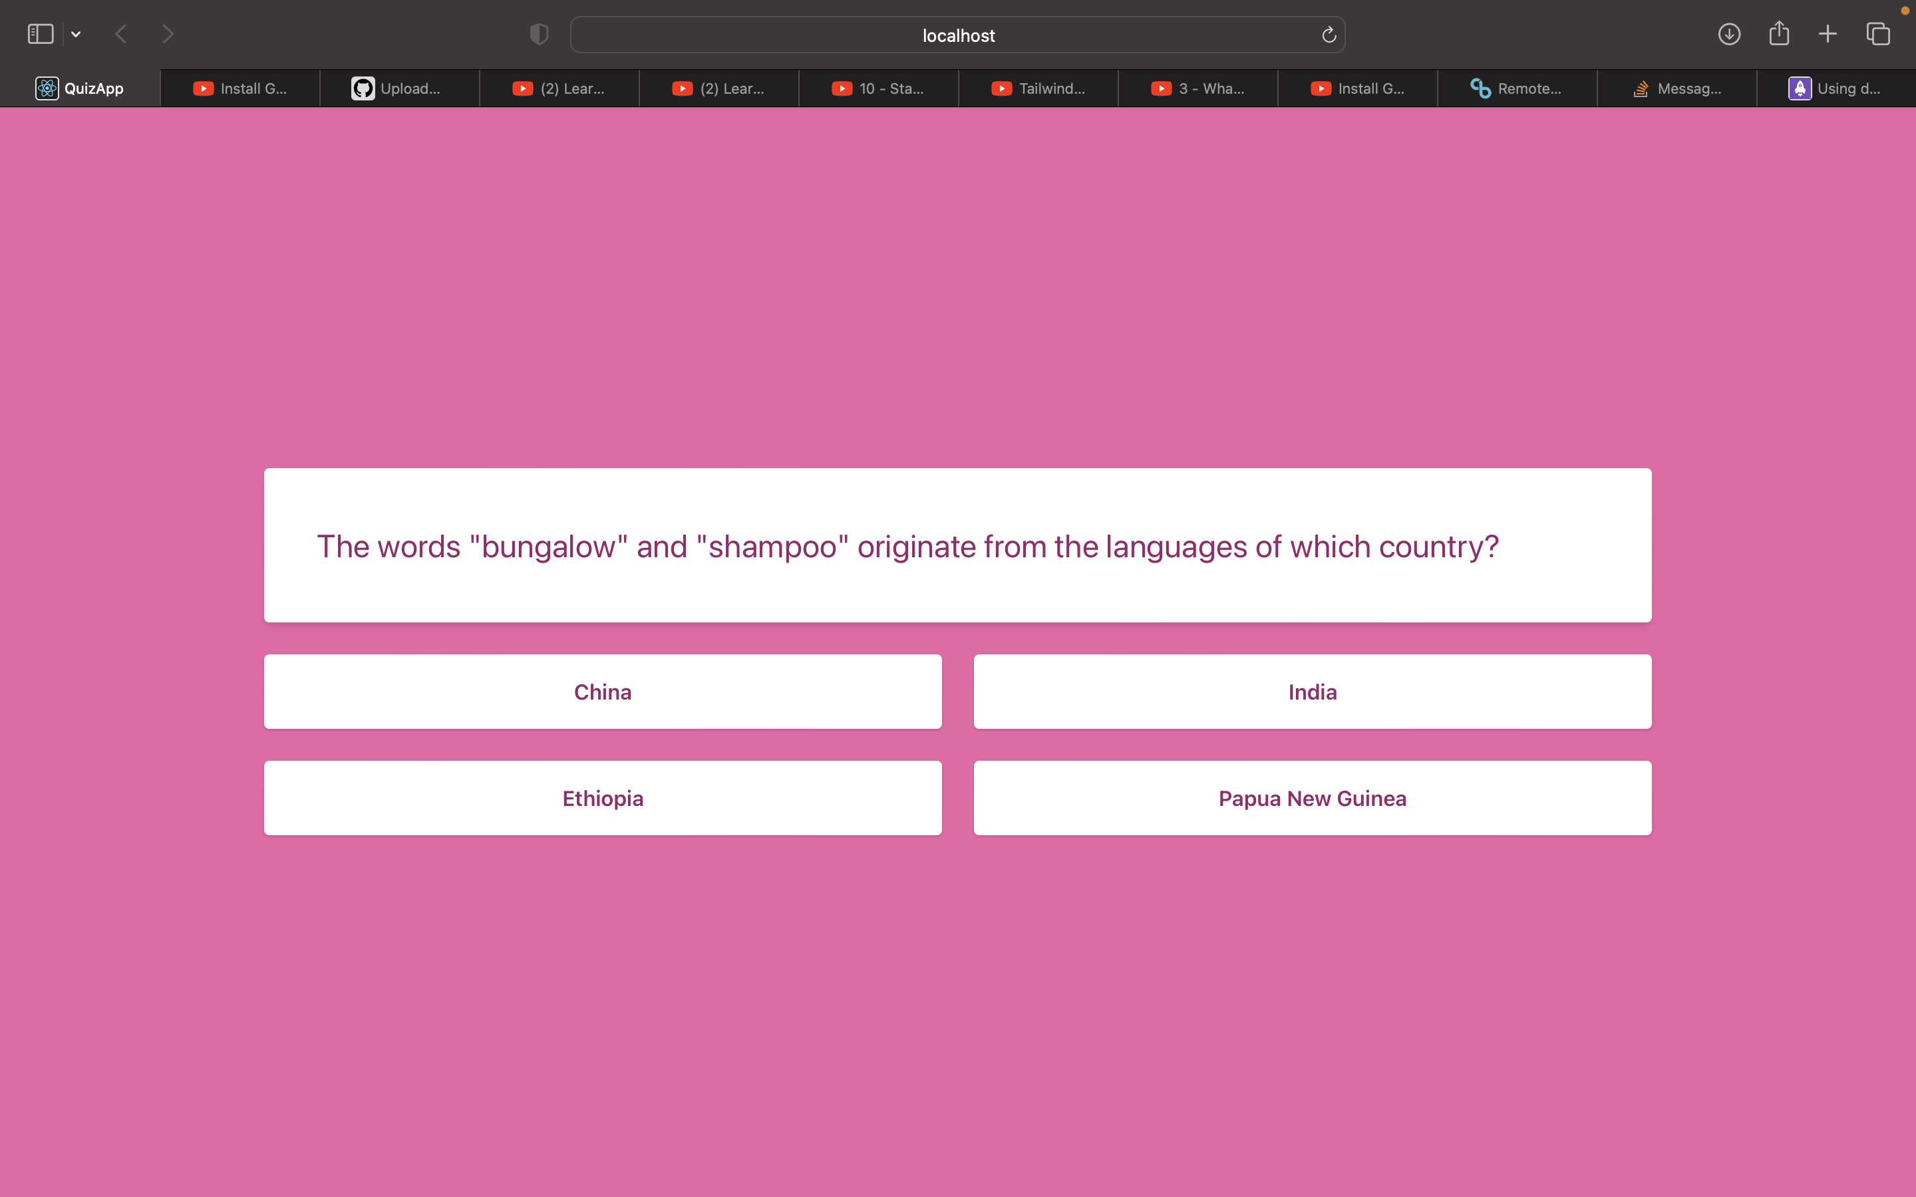The image size is (1916, 1197).
Task: Open the "Tailwind..." YouTube bookmark
Action: 1038,88
